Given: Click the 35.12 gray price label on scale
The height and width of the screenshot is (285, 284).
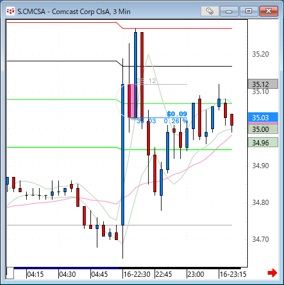Looking at the screenshot, I should [x=263, y=84].
